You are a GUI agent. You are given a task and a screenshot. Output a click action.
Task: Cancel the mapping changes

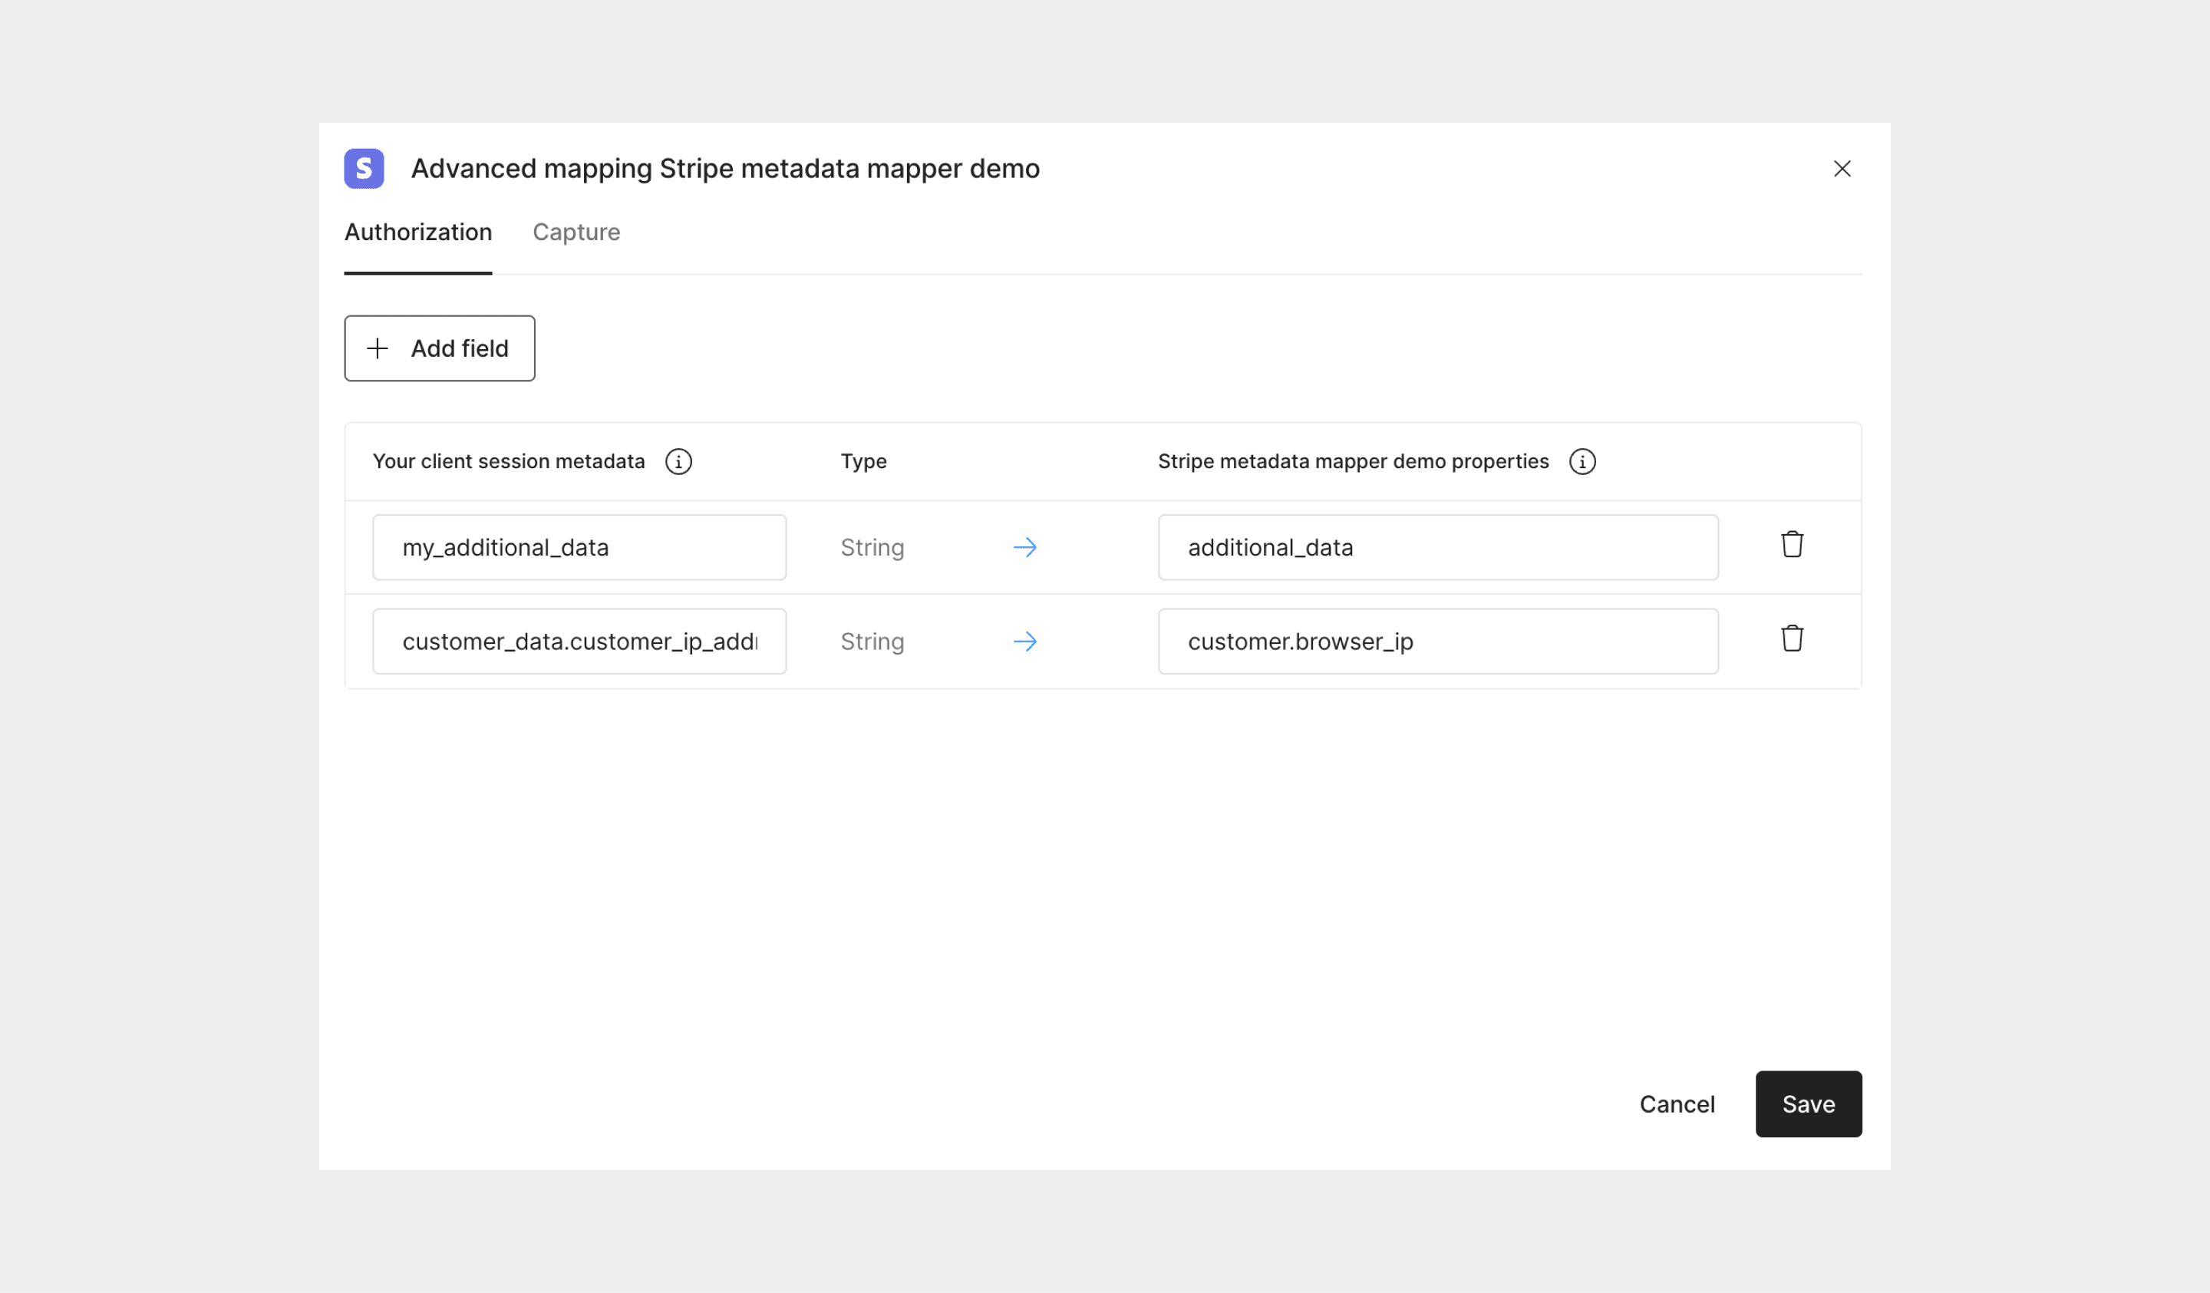point(1677,1103)
